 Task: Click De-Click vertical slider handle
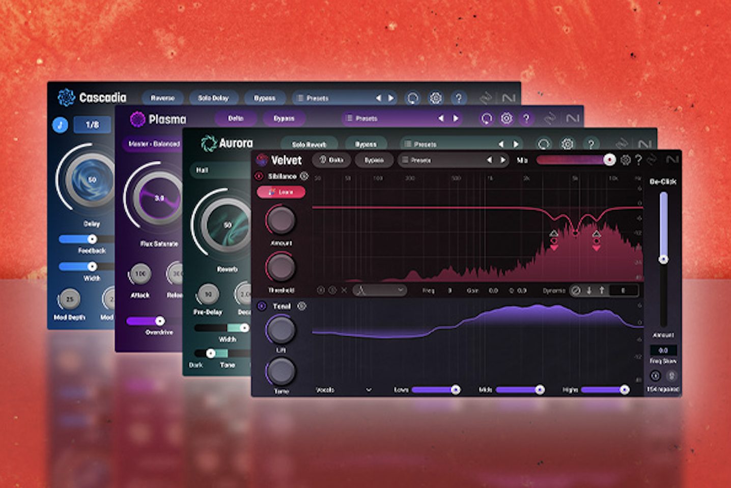click(663, 259)
